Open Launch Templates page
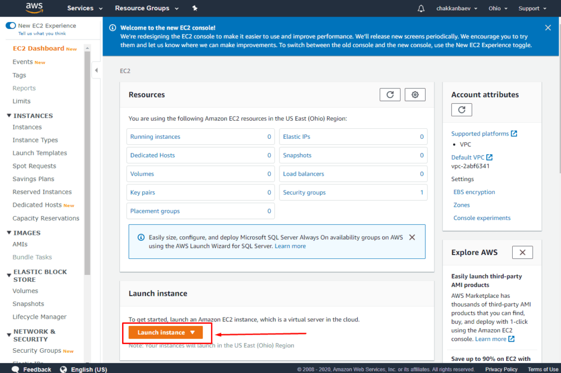The image size is (561, 373). tap(39, 153)
